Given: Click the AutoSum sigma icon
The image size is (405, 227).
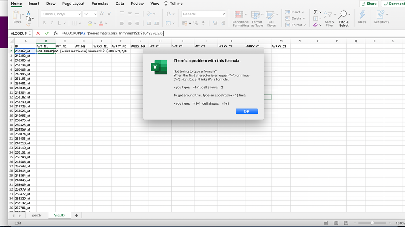Looking at the screenshot, I should 316,12.
